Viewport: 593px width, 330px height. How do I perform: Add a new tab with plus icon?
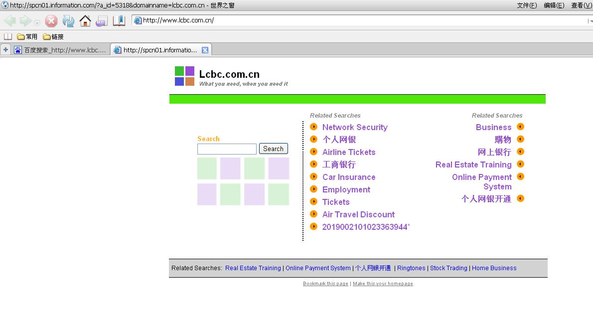click(x=5, y=49)
